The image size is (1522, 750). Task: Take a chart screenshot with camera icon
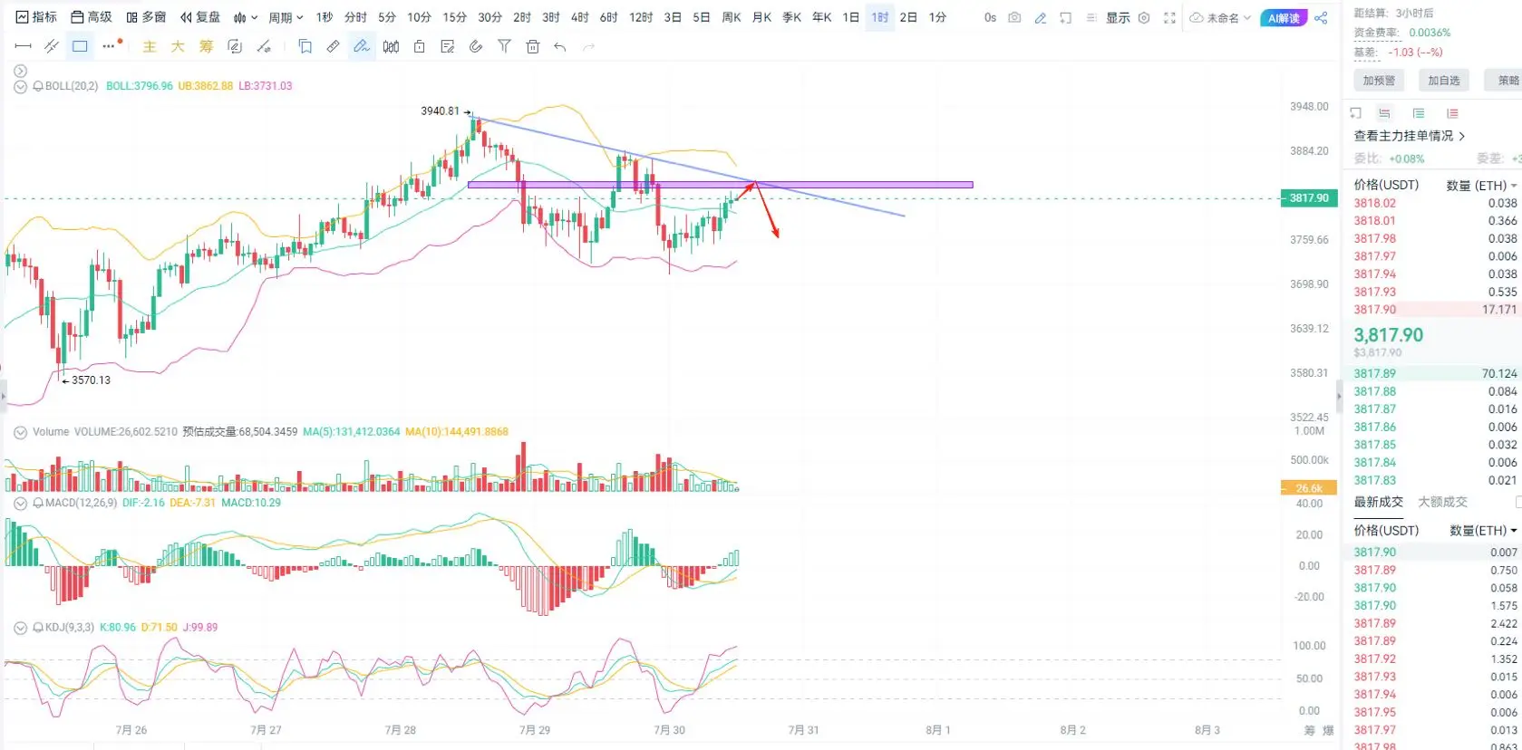[x=1014, y=17]
